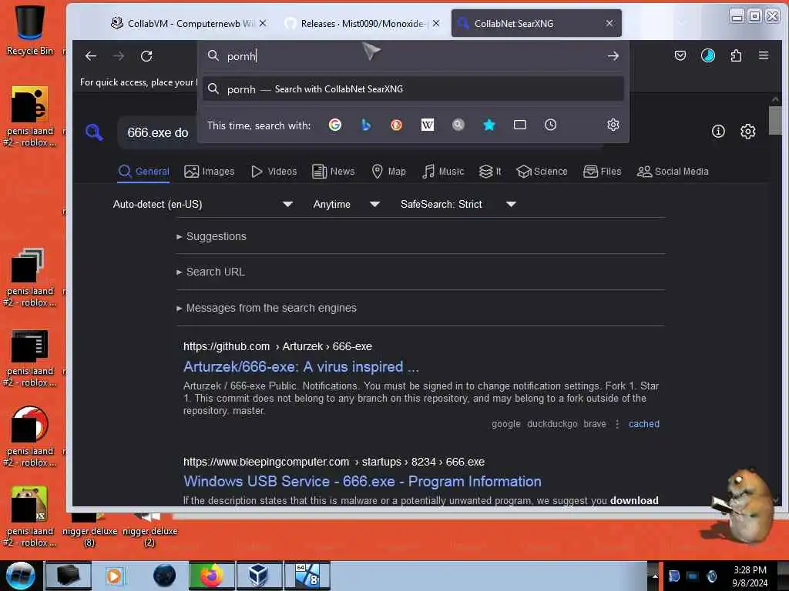
Task: Open the blue circular extension icon in toolbar
Action: click(708, 55)
